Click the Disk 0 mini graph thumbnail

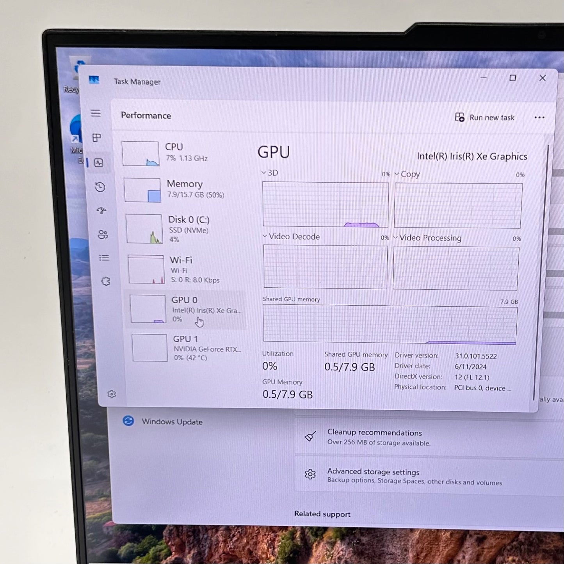click(144, 229)
